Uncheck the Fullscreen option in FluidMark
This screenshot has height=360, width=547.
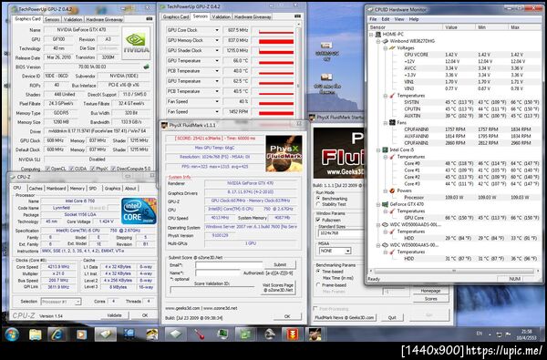click(318, 220)
